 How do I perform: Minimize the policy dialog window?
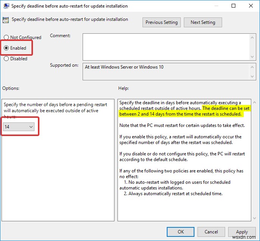(x=216, y=6)
